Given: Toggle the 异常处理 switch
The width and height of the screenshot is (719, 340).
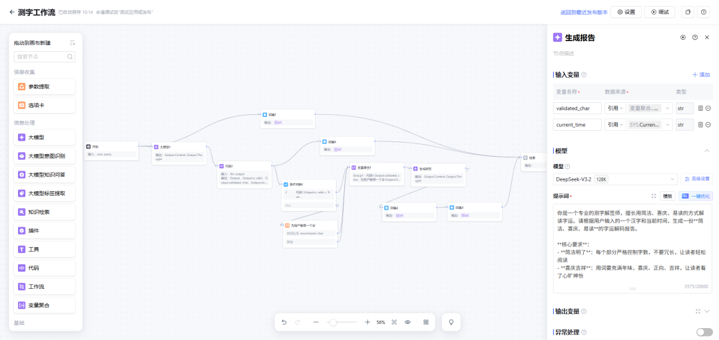Looking at the screenshot, I should pos(704,331).
